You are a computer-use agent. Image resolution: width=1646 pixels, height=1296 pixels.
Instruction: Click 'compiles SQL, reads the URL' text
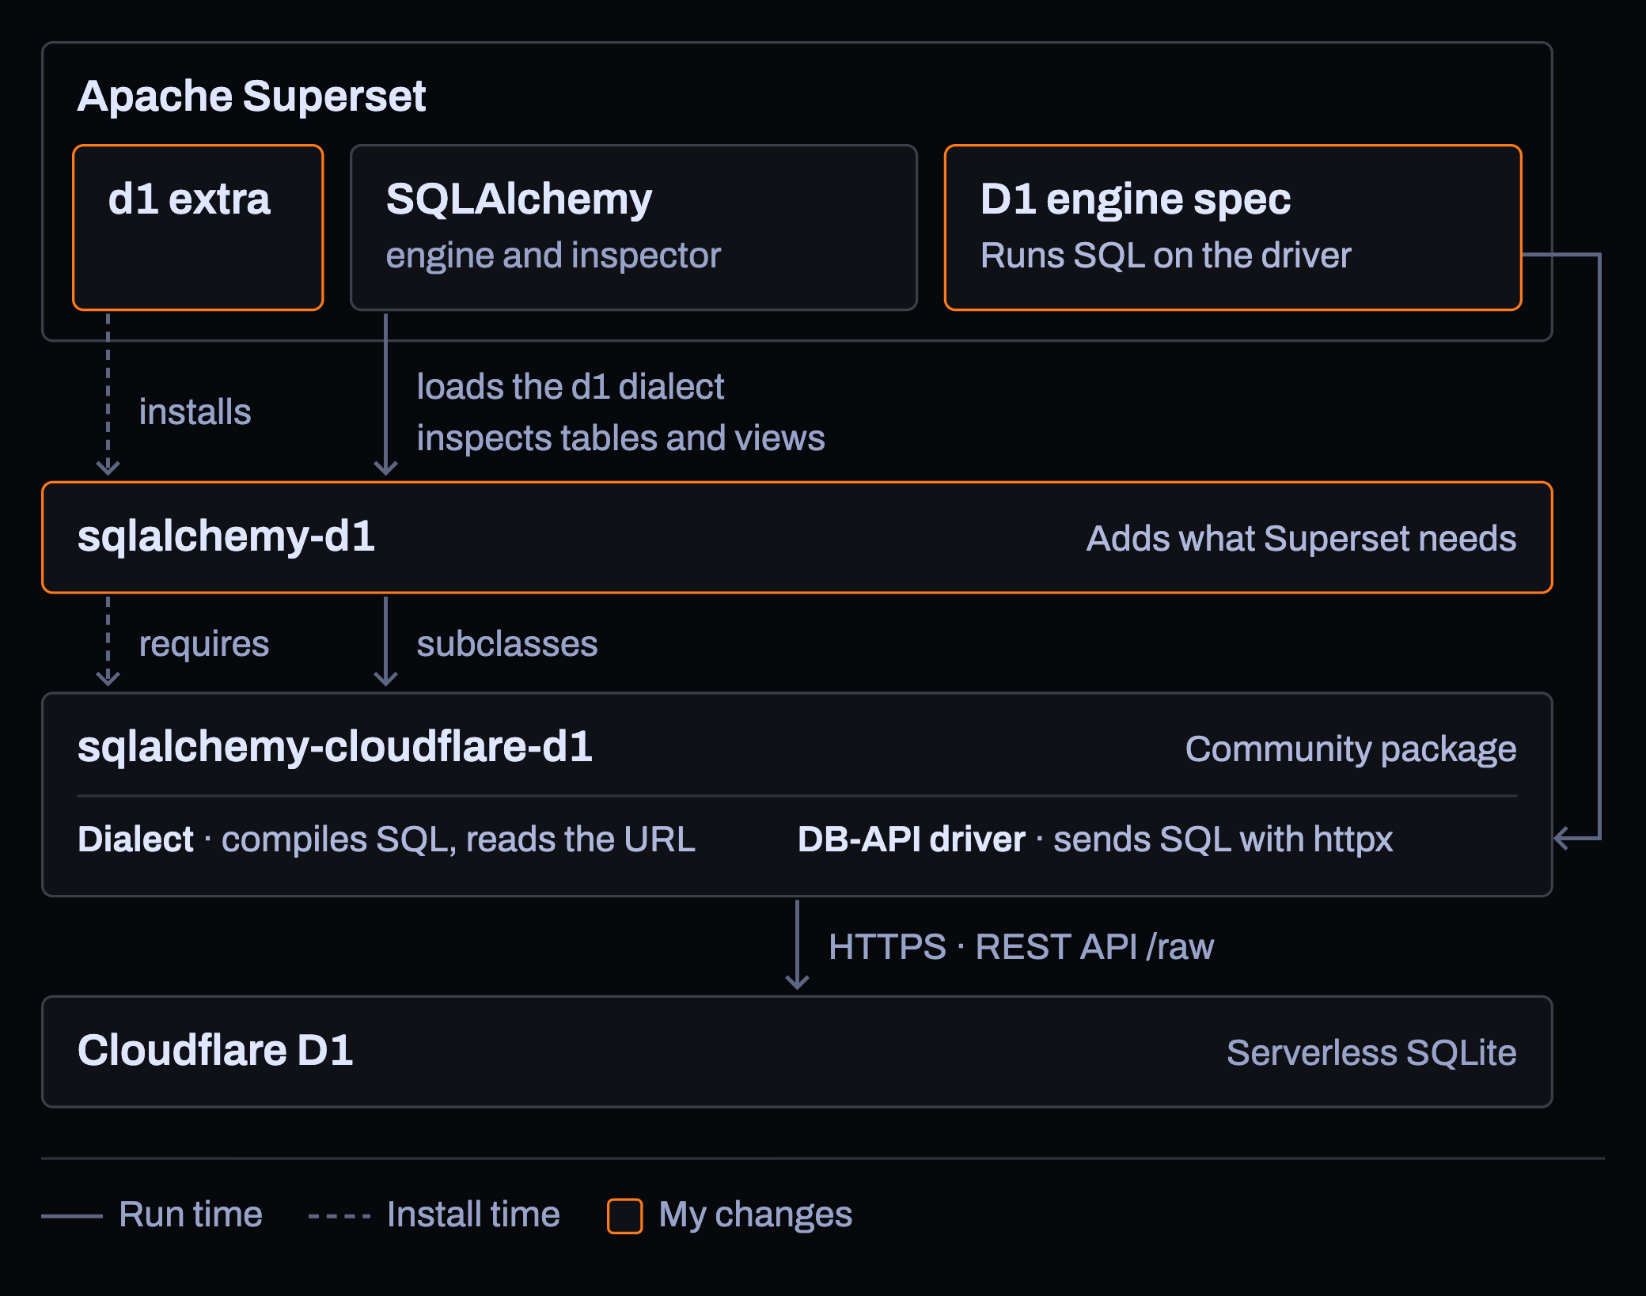(458, 839)
